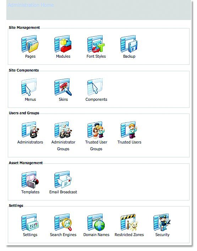The width and height of the screenshot is (197, 251).
Task: Open the Pages icon
Action: pos(30,44)
